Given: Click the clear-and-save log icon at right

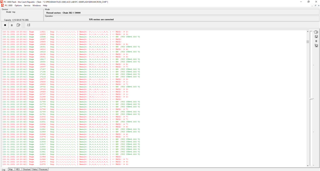Looking at the screenshot, I should pyautogui.click(x=316, y=46).
